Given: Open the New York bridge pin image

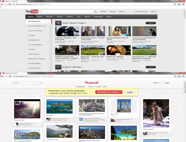Looking at the screenshot, I should [x=124, y=106].
